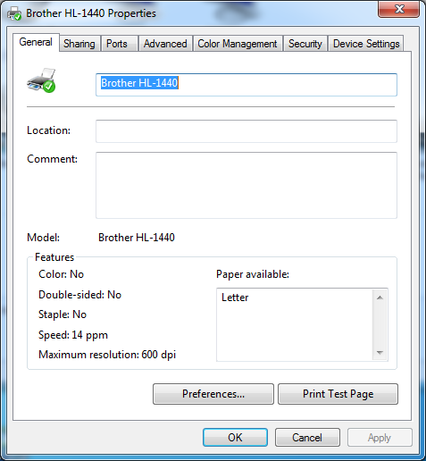Select Letter in Paper available list
This screenshot has width=426, height=461.
[x=235, y=298]
